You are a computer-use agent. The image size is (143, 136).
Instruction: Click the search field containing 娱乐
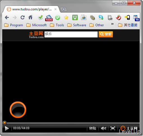[71, 34]
